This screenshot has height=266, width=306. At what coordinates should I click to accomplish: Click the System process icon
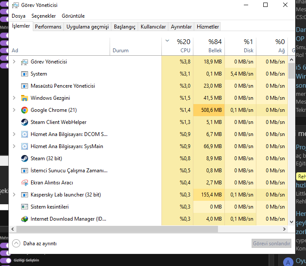tap(25, 74)
